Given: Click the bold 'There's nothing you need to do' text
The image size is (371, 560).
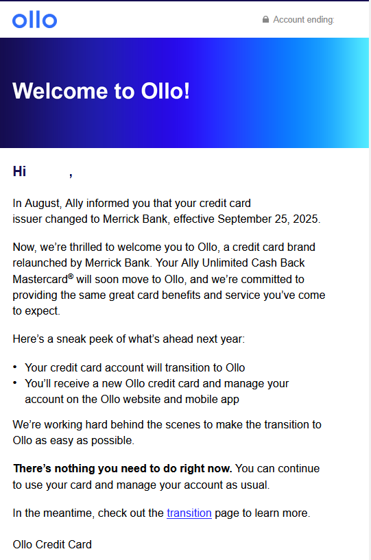Looking at the screenshot, I should (x=123, y=468).
